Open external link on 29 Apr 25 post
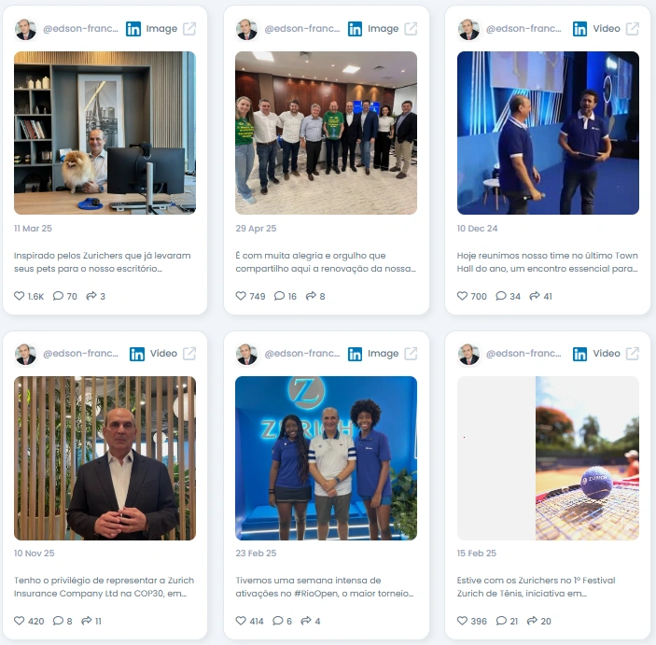Viewport: 656px width, 645px height. pyautogui.click(x=411, y=29)
